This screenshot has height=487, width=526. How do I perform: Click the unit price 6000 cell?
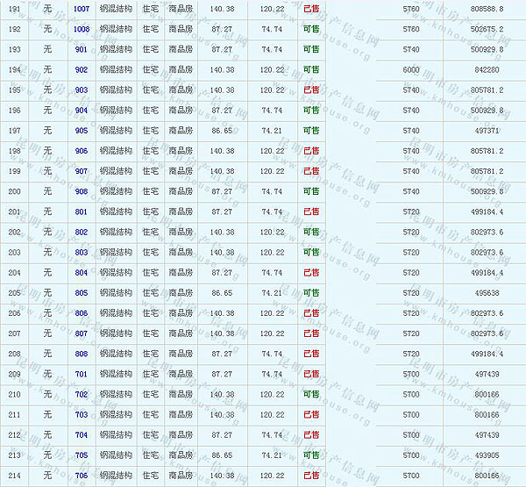(411, 69)
